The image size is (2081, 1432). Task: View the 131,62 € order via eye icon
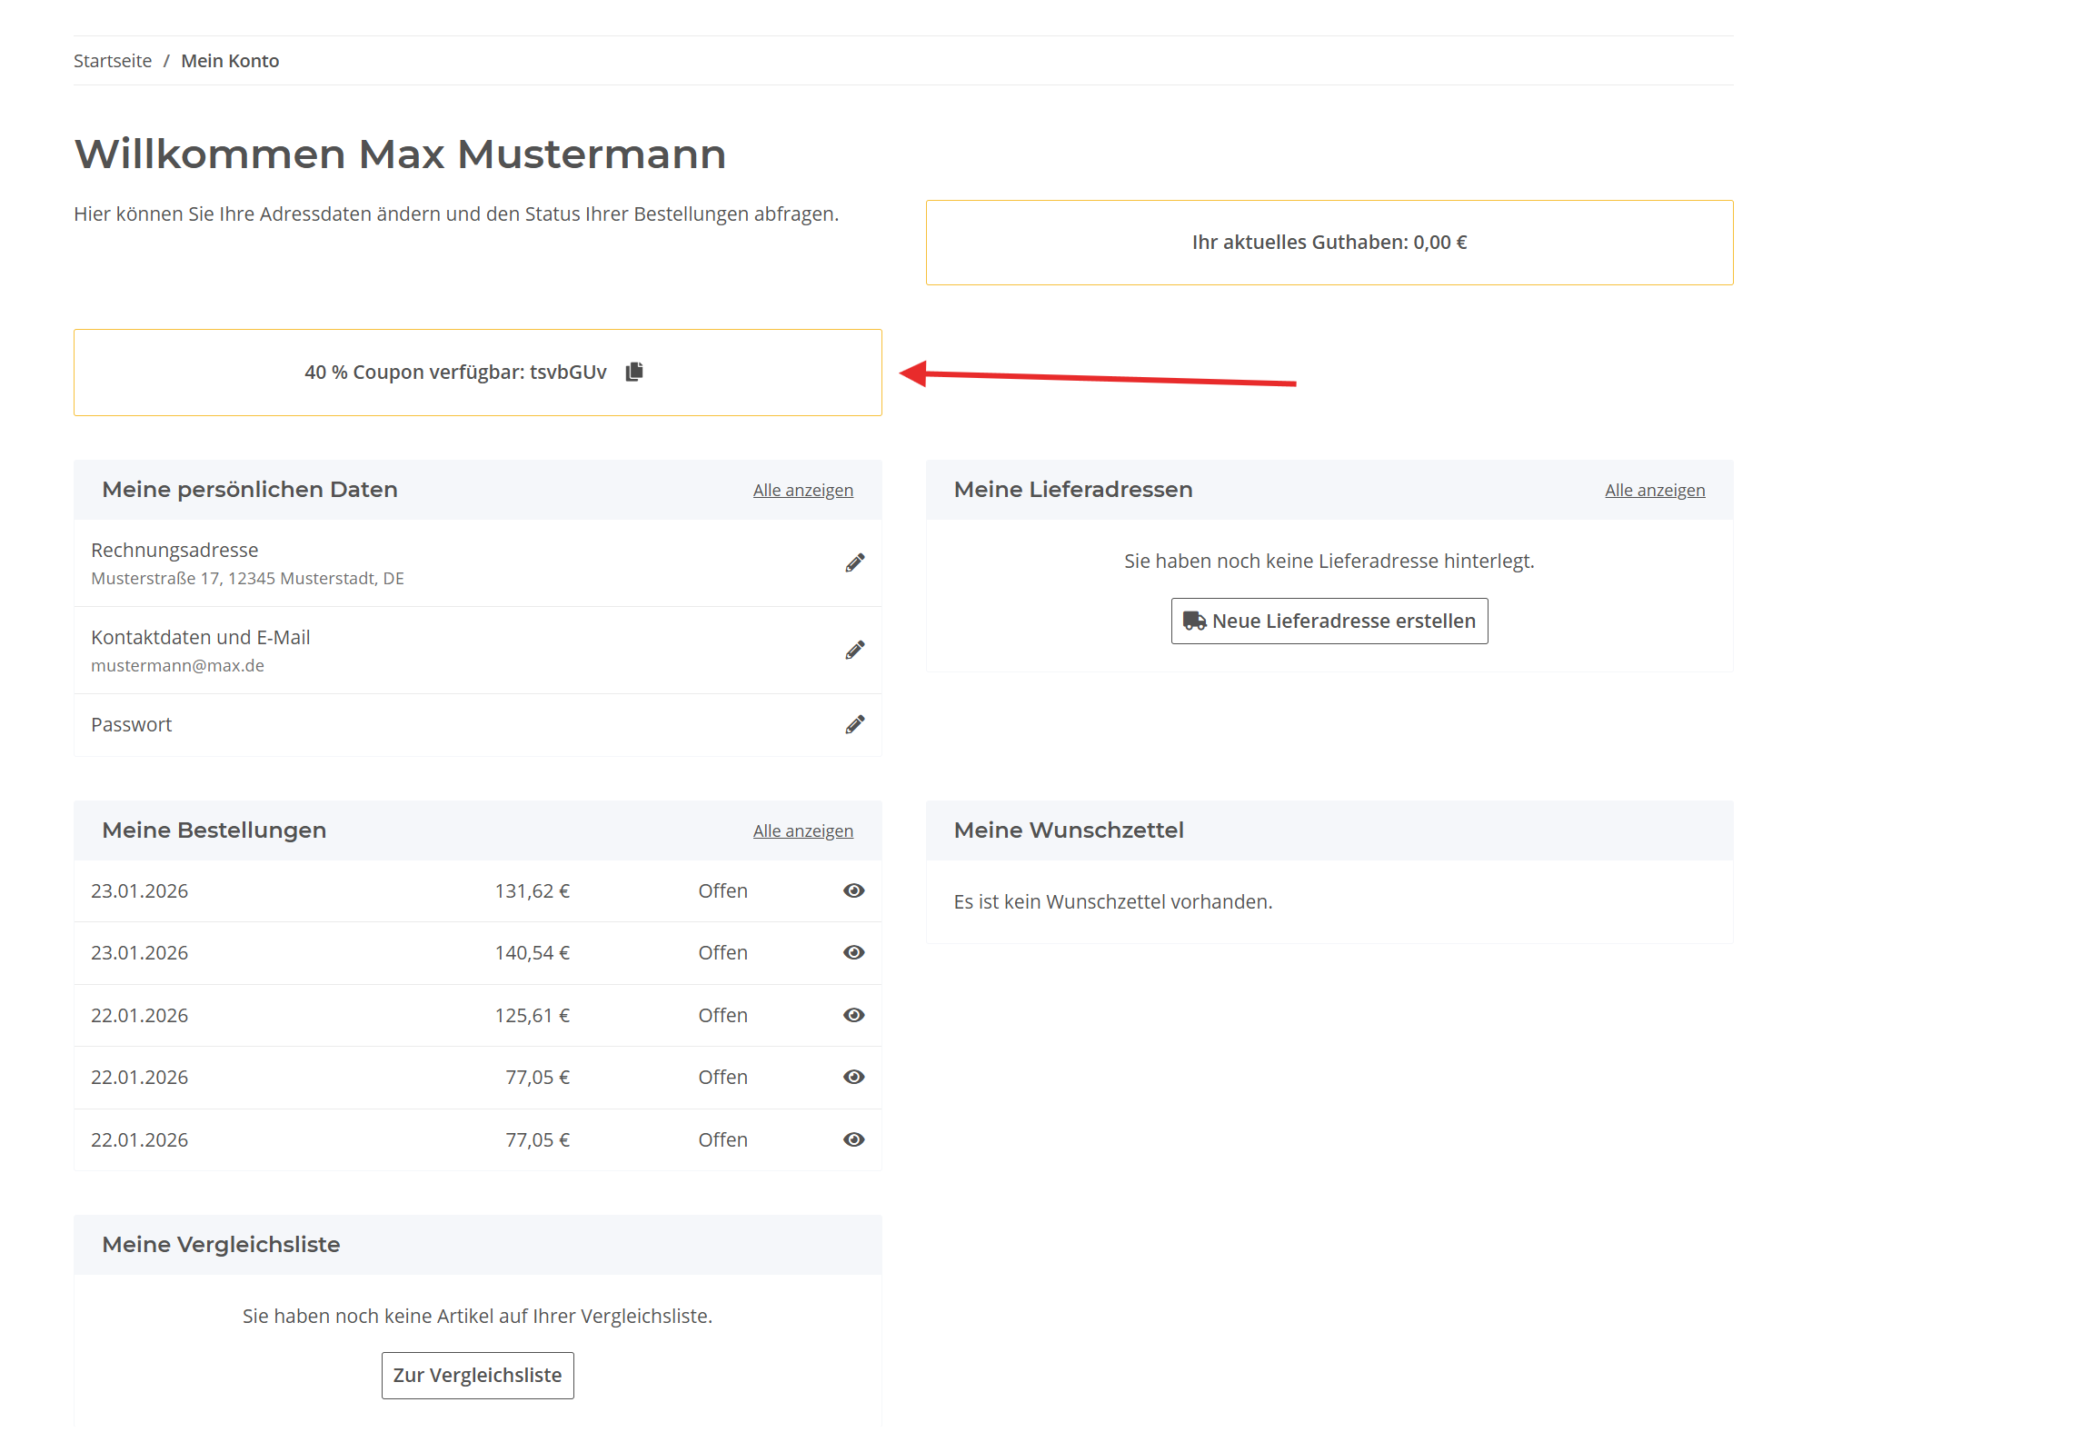[x=853, y=891]
